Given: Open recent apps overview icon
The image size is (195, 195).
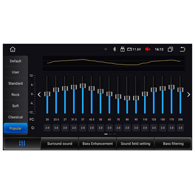Looking at the screenshot, I should coord(170,49).
